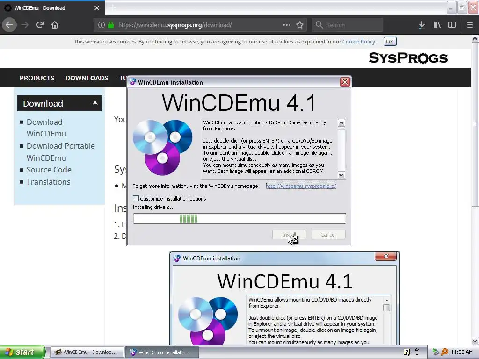Open Download Portable WinCDEmu link
The image size is (479, 359).
[60, 152]
